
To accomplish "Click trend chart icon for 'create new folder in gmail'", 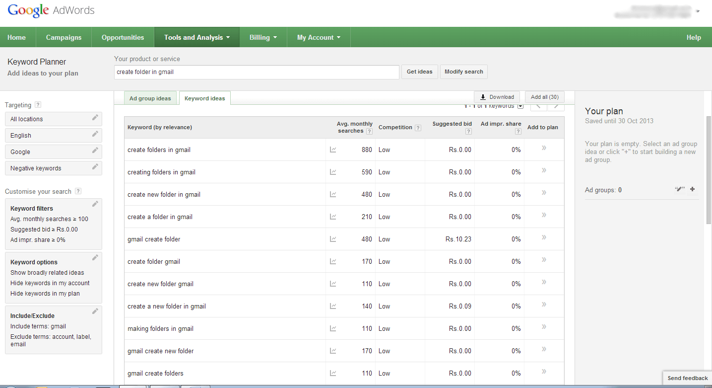I will coord(333,194).
